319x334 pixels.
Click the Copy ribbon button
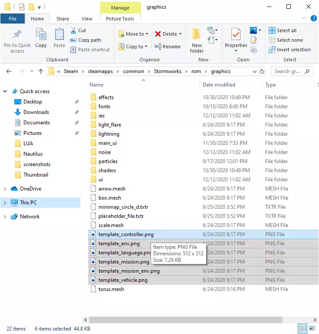(41, 38)
